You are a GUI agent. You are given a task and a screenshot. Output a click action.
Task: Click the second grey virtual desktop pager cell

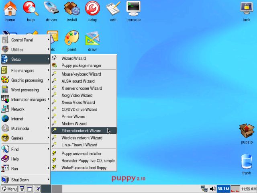(x=57, y=189)
